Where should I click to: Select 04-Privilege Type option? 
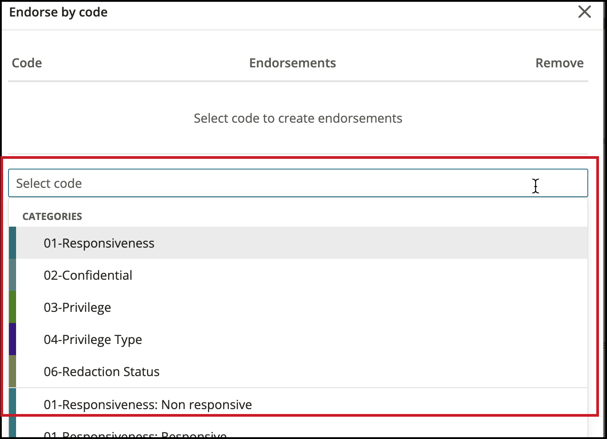point(298,339)
